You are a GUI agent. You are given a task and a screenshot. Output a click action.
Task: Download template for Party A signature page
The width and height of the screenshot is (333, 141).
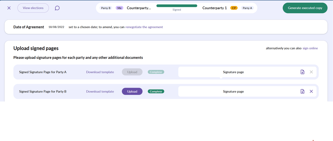coord(100,72)
